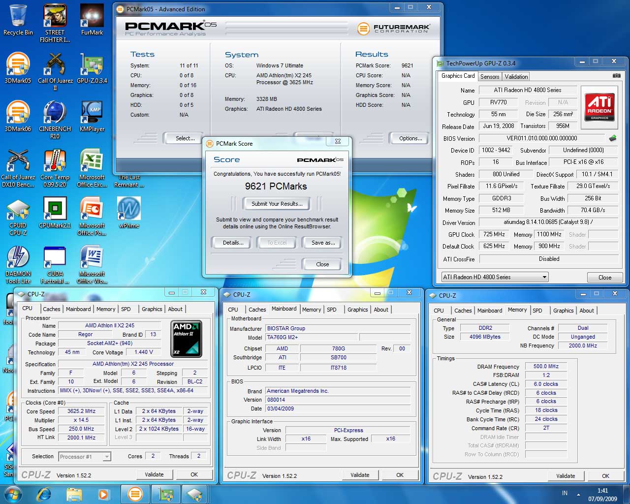Click GPU Clock 725 MHz field
This screenshot has height=504, width=630.
494,234
